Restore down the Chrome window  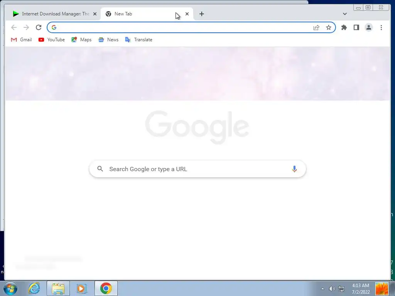[368, 8]
